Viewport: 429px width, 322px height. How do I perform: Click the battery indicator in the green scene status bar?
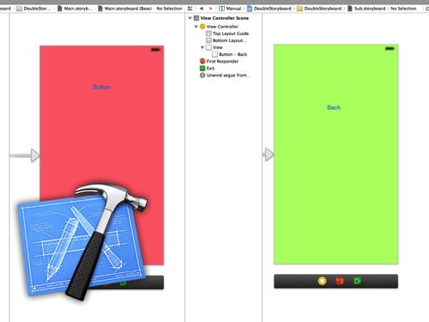click(x=390, y=48)
